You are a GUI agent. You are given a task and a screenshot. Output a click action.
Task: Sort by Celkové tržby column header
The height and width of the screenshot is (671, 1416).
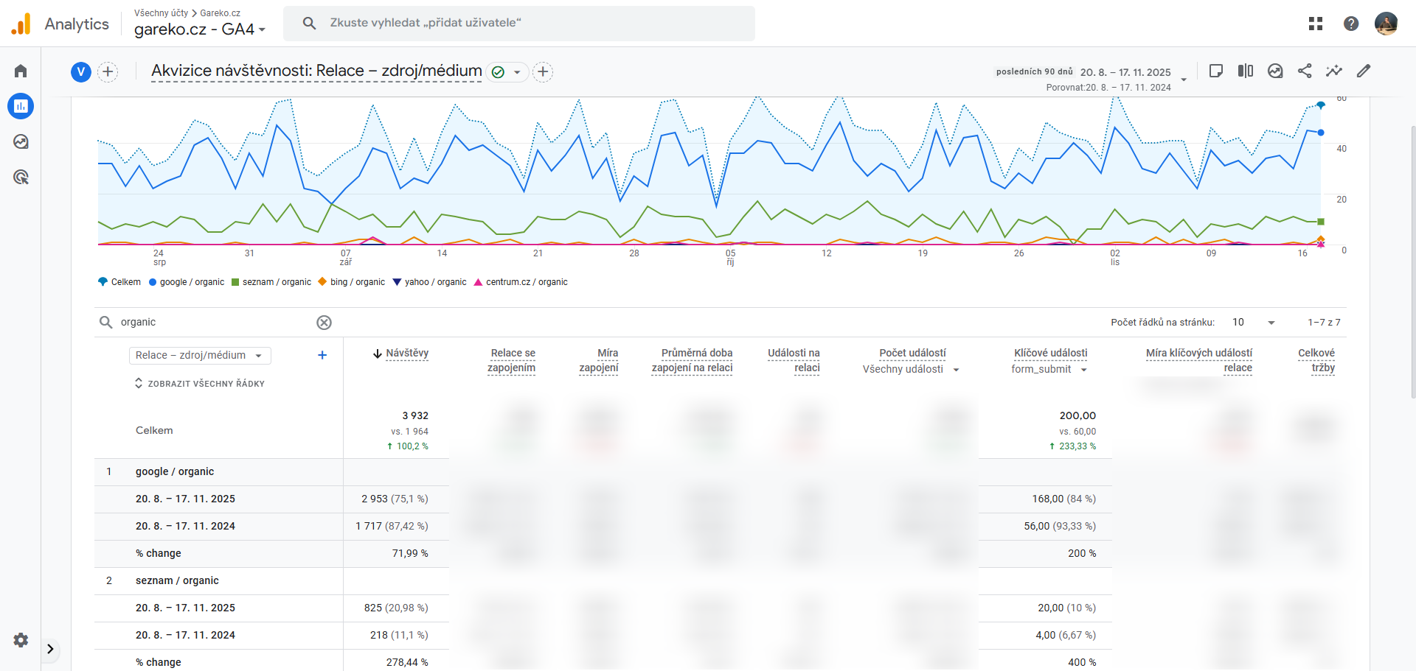coord(1316,360)
